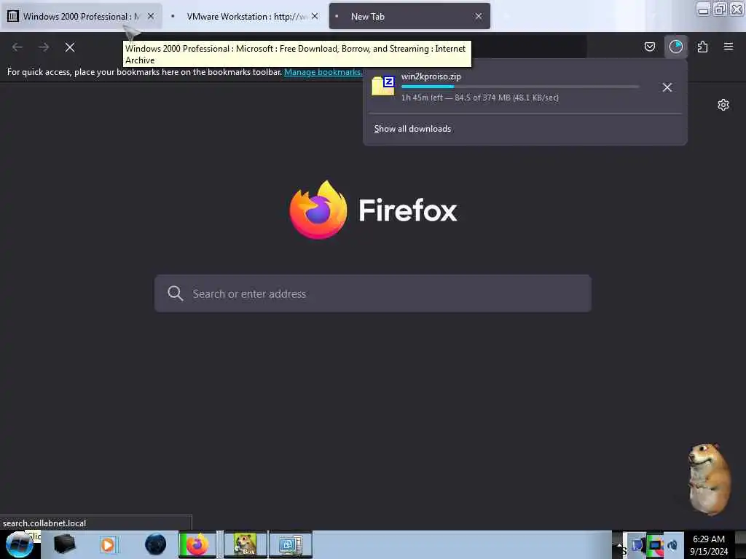Go forward one page
The image size is (746, 559).
(x=44, y=47)
